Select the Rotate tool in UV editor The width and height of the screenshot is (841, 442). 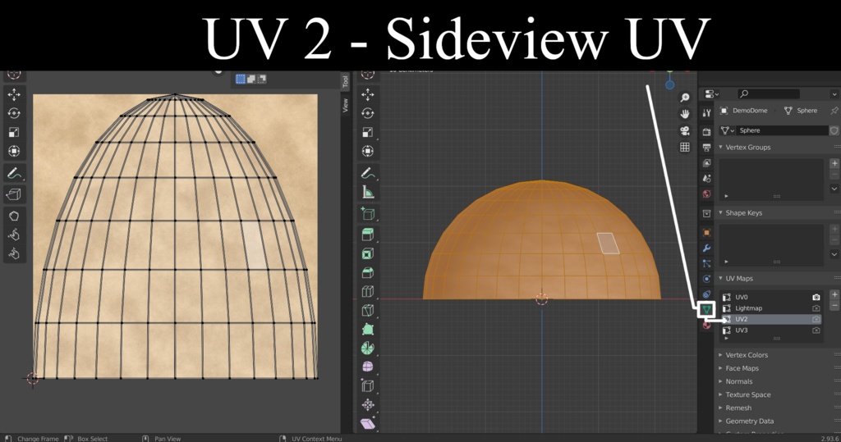pyautogui.click(x=14, y=114)
